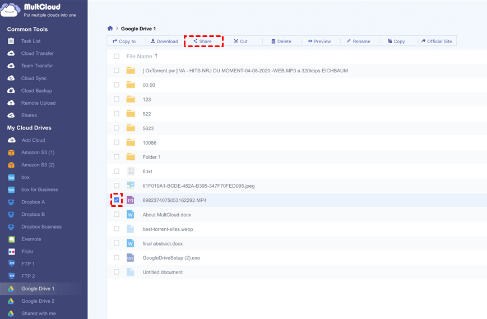Open the OxTorrent.pw HITS NRJ folder

tap(245, 71)
